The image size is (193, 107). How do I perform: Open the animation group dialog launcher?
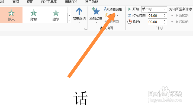coord(85,29)
